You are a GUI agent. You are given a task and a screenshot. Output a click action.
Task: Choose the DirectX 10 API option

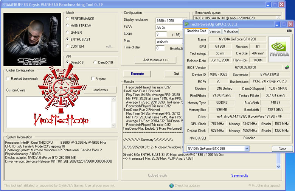[95, 62]
